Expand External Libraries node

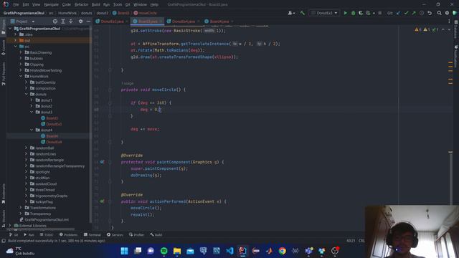pos(10,226)
